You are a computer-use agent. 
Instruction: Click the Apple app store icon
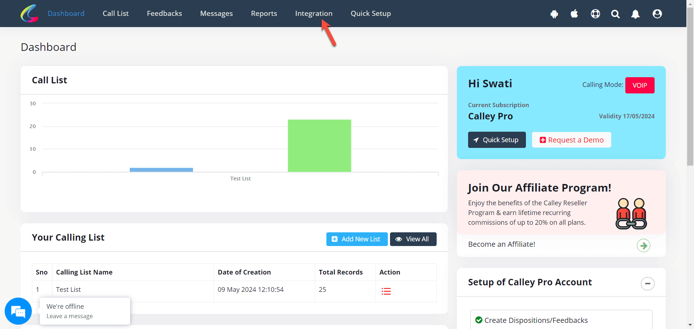(x=574, y=14)
